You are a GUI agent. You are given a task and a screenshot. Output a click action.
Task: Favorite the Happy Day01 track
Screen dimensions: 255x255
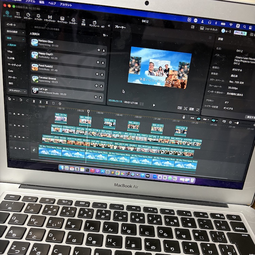coord(98,62)
